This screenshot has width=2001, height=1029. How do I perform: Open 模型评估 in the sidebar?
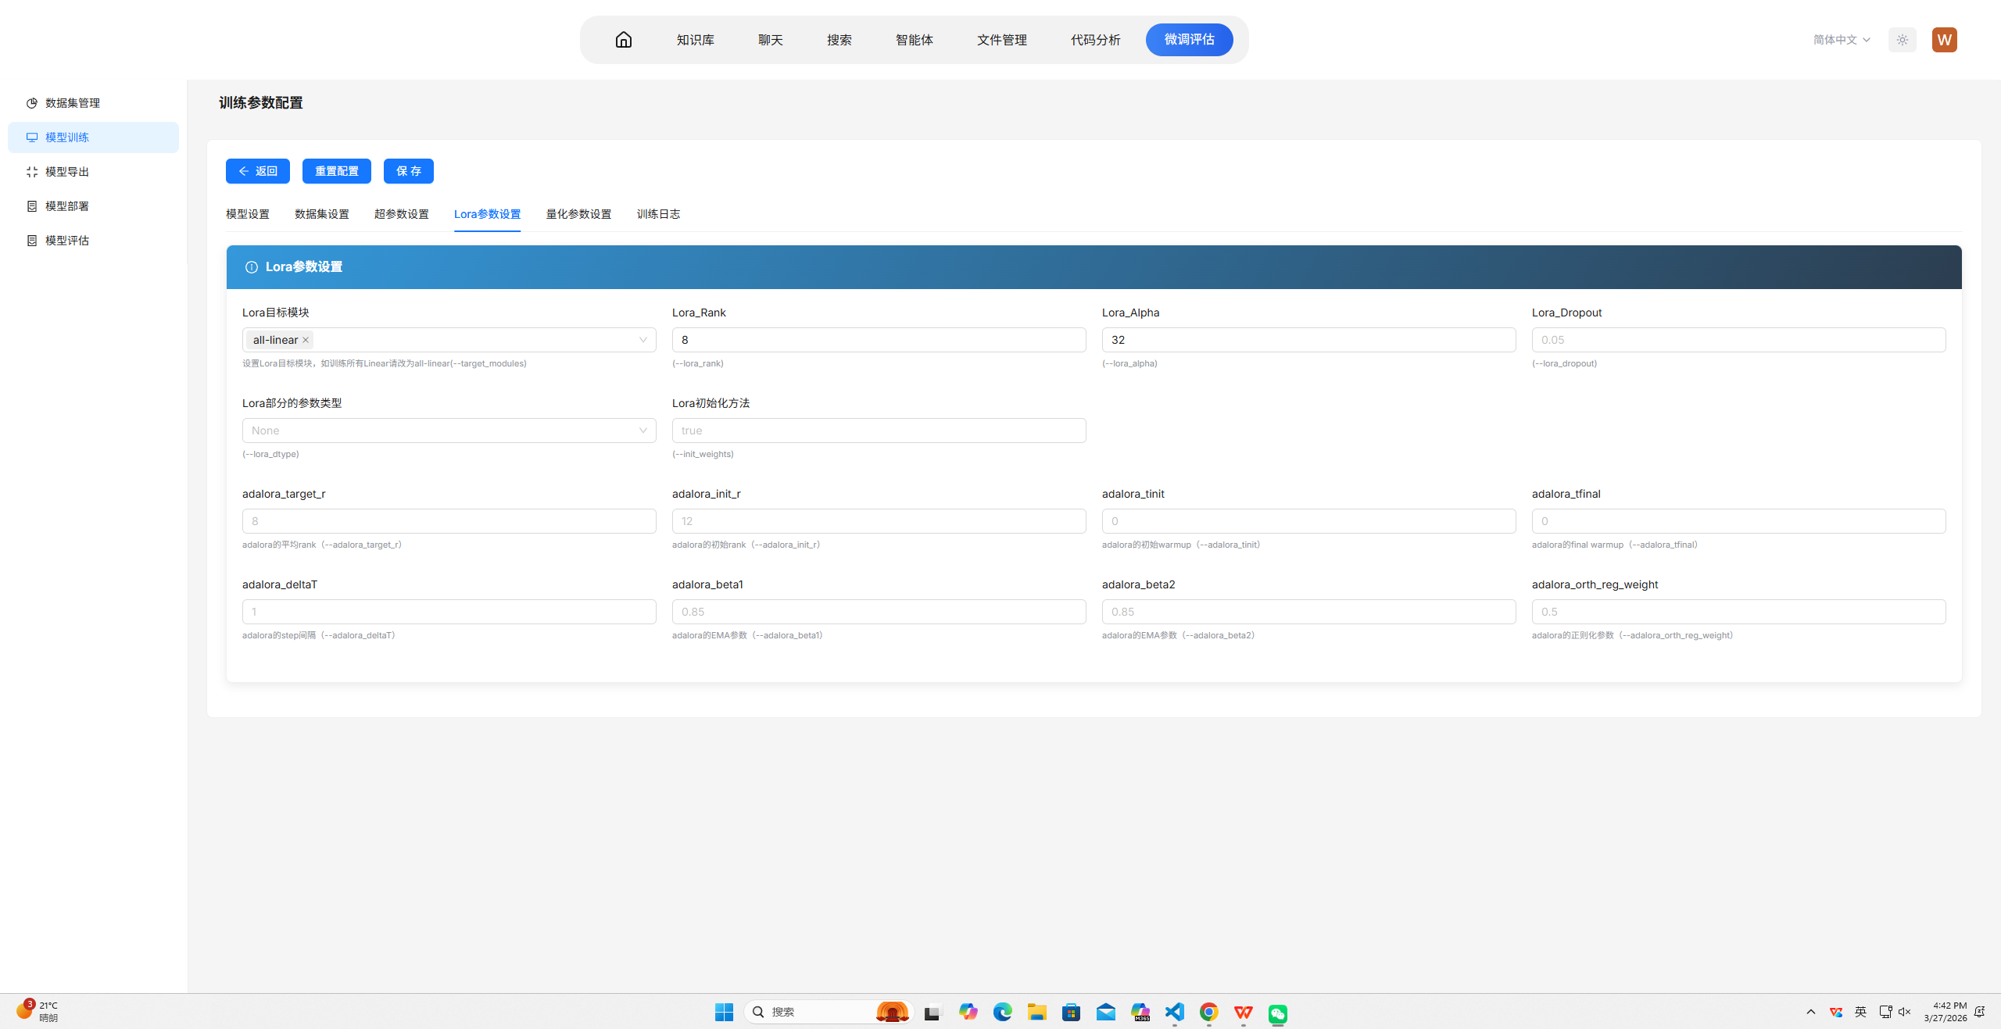[66, 241]
